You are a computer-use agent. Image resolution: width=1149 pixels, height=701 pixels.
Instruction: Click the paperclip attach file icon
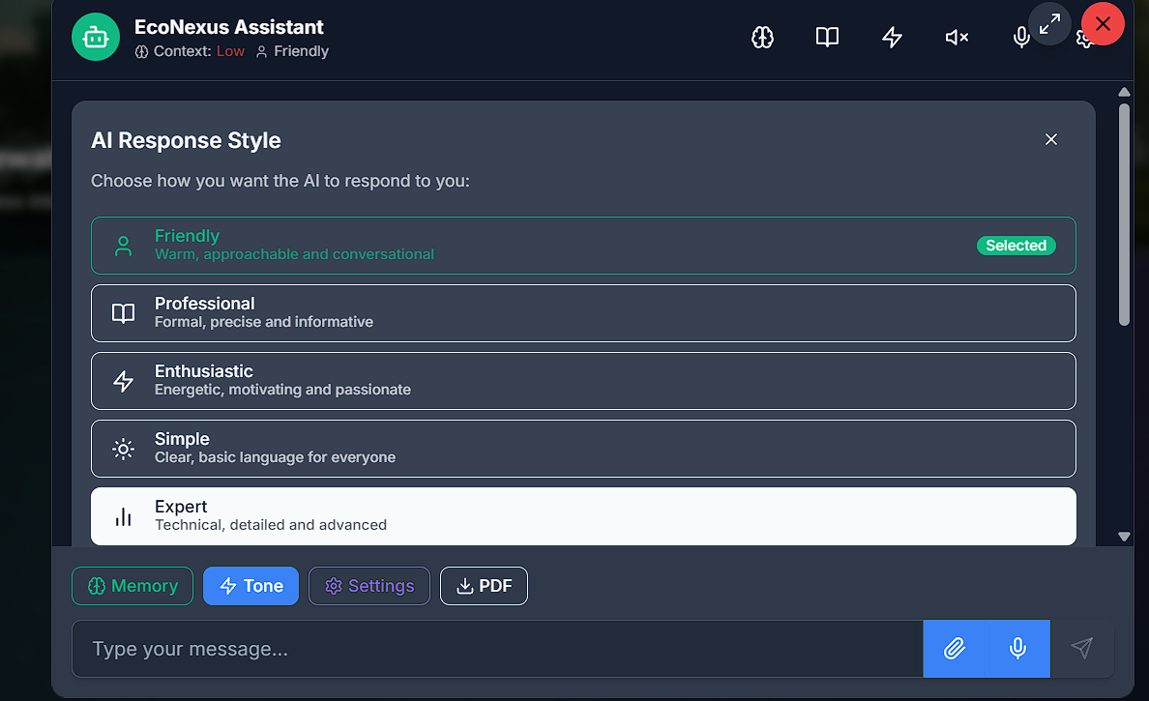(955, 649)
